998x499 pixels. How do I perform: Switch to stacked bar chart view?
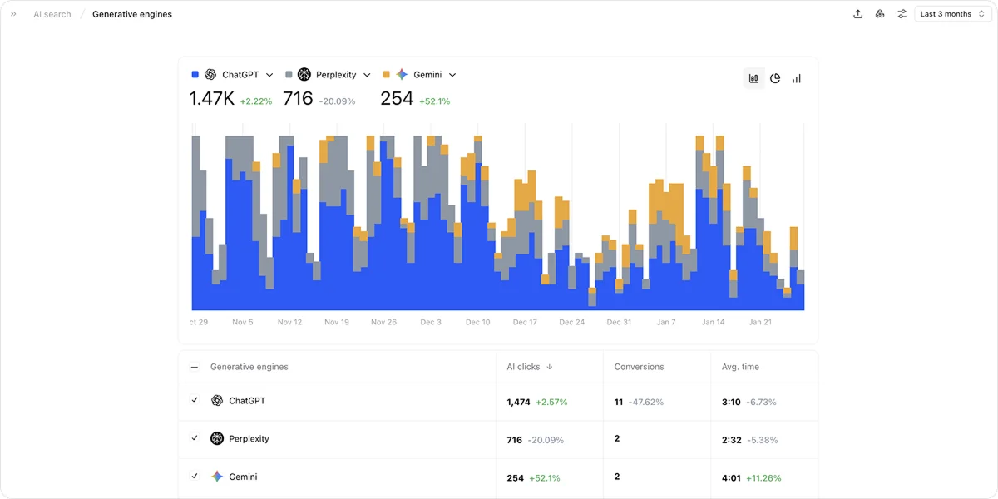(753, 78)
